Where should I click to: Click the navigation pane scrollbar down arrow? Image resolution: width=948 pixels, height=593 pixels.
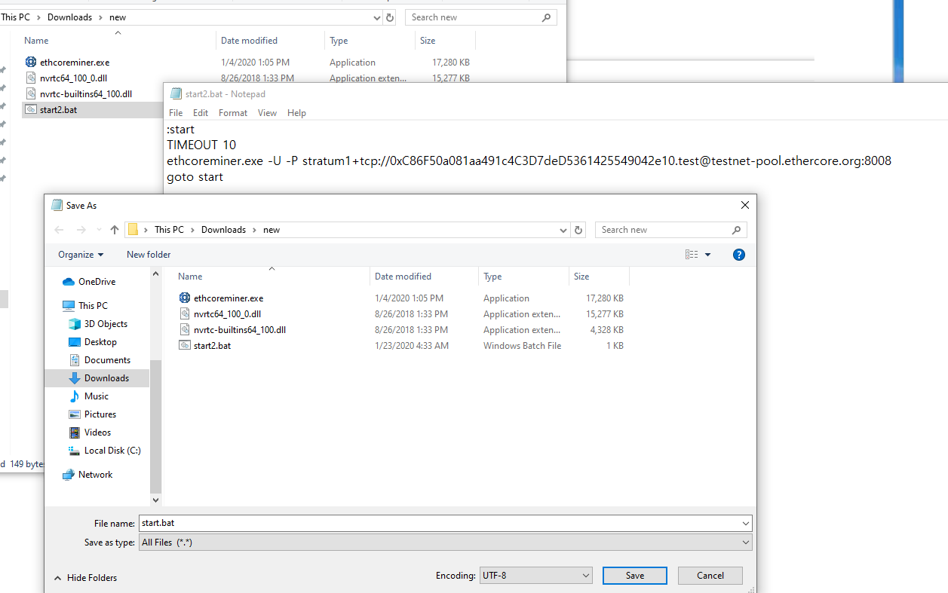point(156,500)
